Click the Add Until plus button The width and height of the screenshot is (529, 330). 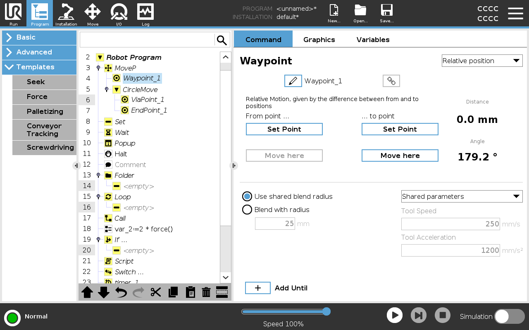pos(258,288)
